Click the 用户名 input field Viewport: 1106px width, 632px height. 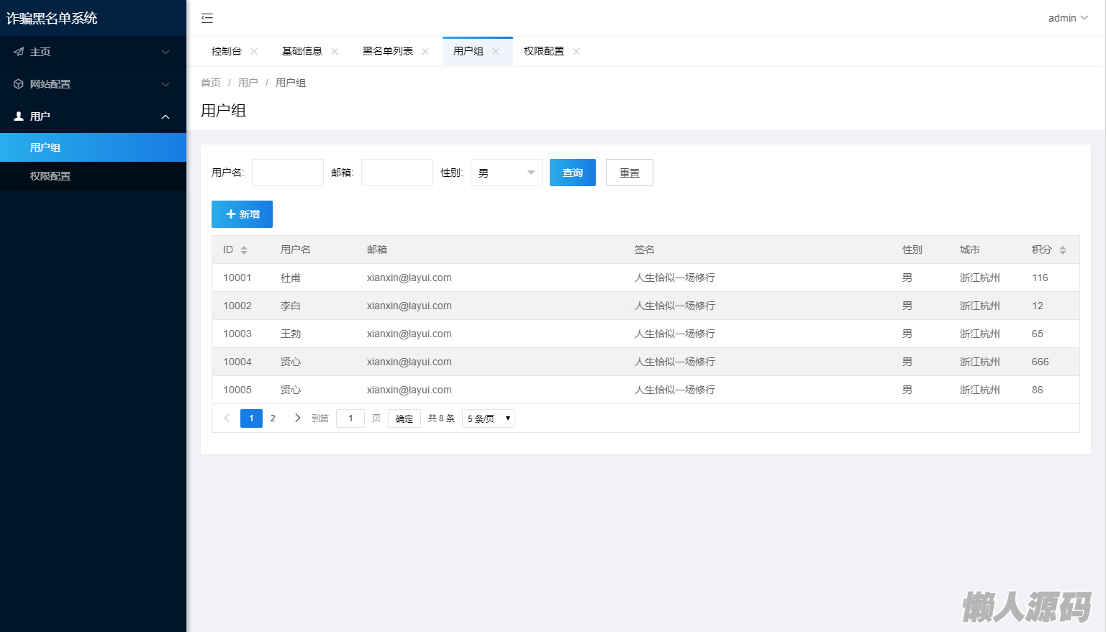click(x=287, y=173)
